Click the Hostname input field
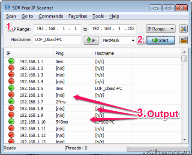The height and width of the screenshot is (155, 192). (57, 40)
